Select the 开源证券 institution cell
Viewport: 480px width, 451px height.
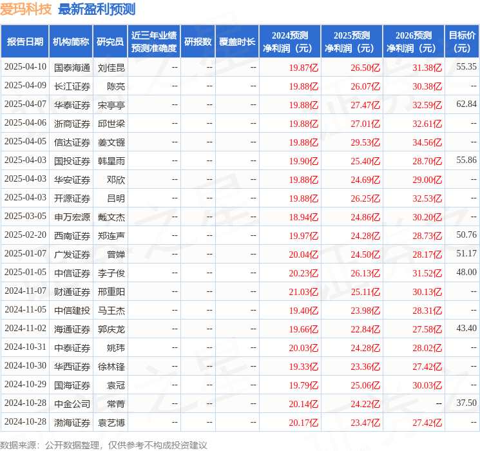[72, 198]
